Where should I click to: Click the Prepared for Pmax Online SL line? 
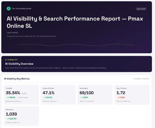coord(31,36)
